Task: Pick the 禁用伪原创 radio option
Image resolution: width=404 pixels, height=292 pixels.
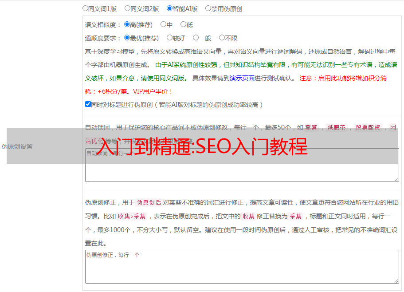Action: coord(208,8)
